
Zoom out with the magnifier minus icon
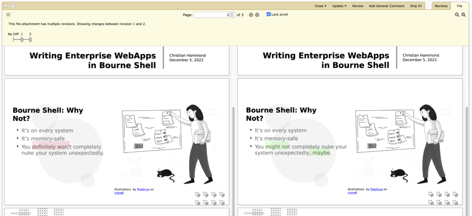457,15
